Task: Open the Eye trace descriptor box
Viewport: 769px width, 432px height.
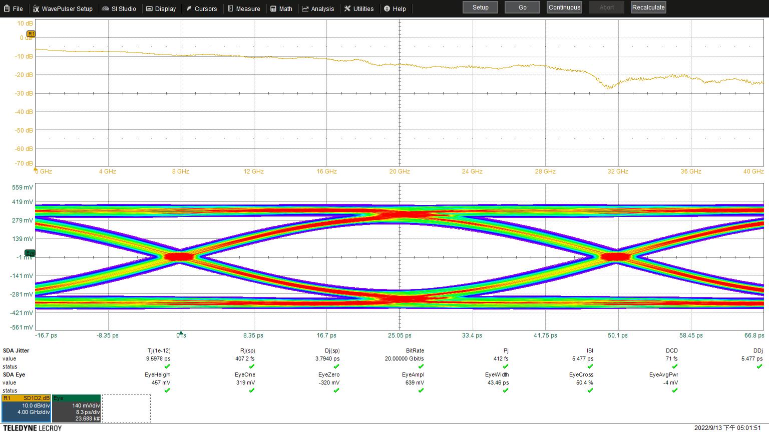Action: coord(76,408)
